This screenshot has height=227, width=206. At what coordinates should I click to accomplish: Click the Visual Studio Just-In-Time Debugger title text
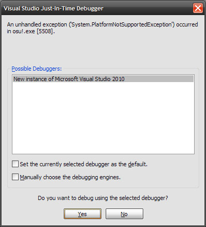(53, 8)
